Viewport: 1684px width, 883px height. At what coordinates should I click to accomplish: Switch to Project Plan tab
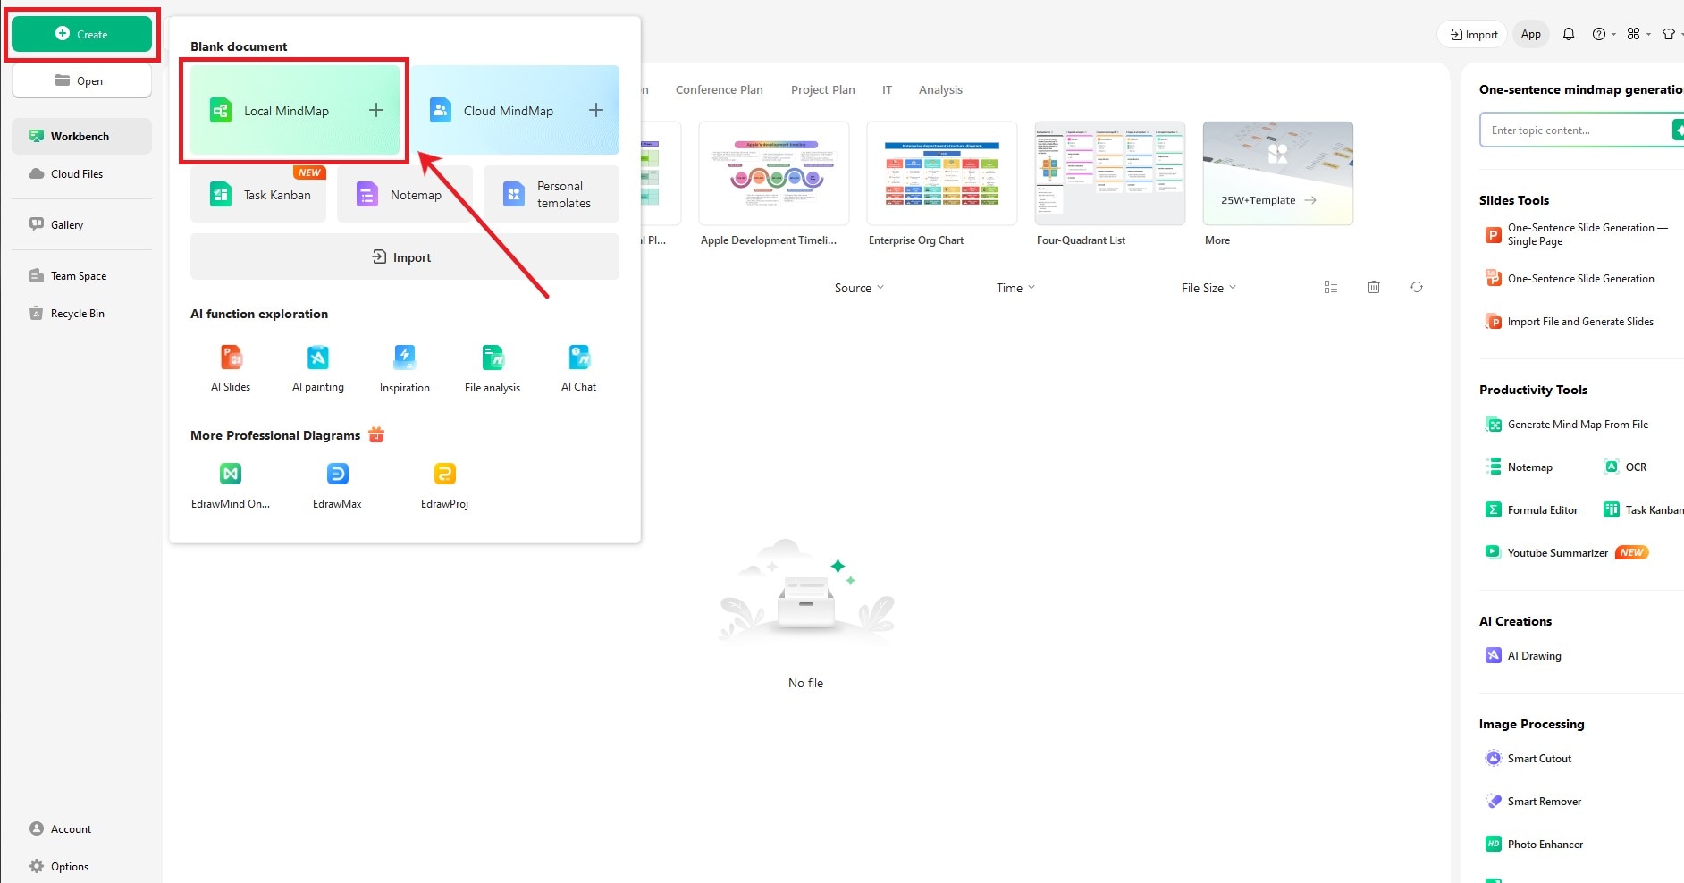[823, 89]
